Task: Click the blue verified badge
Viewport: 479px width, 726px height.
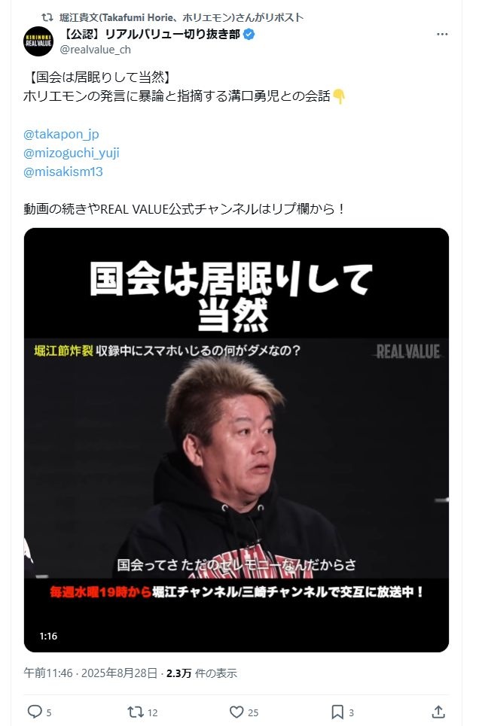Action: [249, 35]
